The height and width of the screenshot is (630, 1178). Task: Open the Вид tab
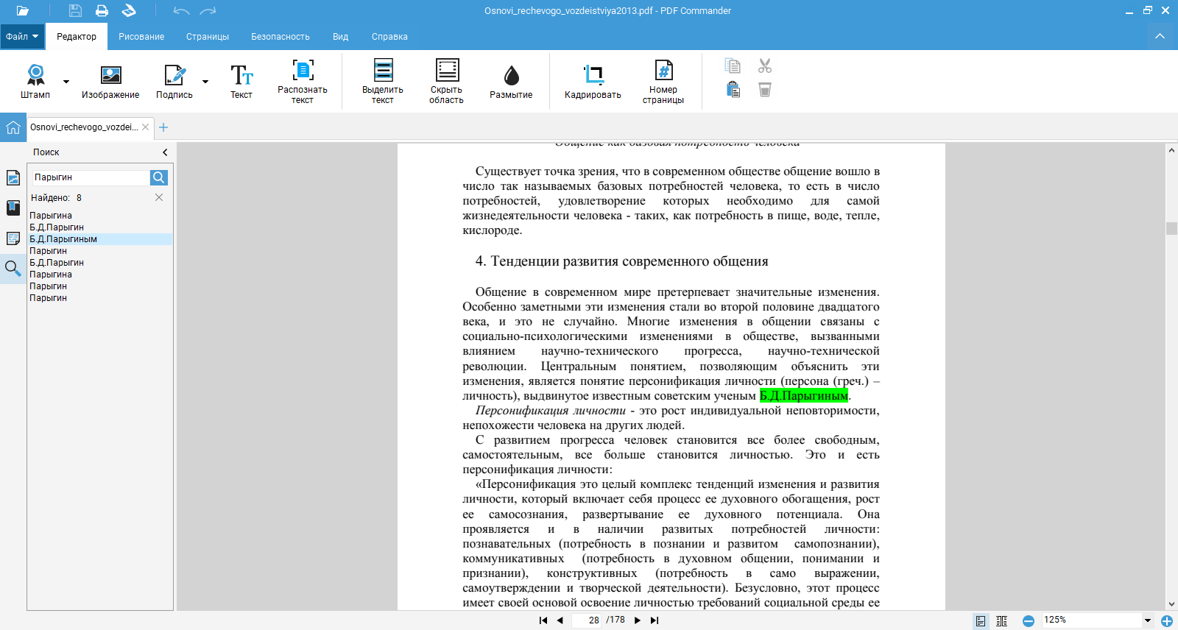click(x=340, y=36)
